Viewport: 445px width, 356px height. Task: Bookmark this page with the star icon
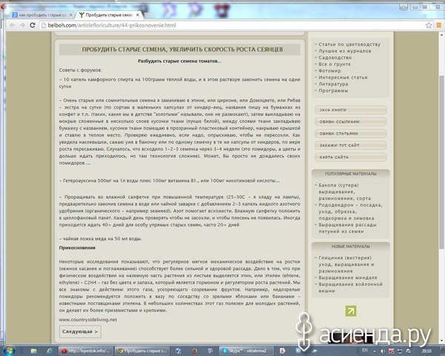click(x=429, y=25)
